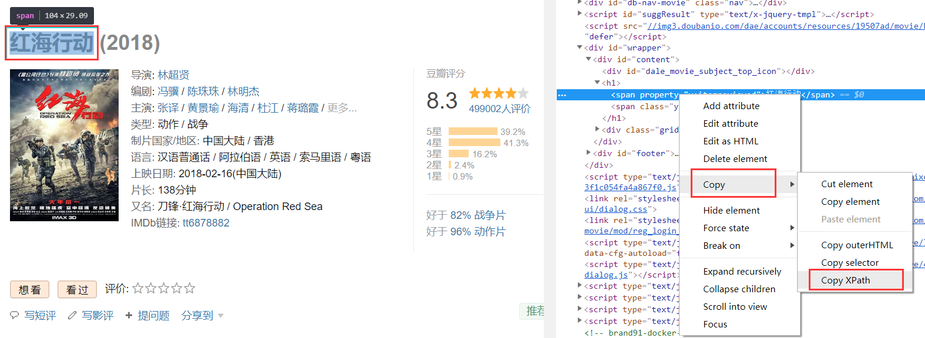Expand the div id db-nav-movie node

[x=580, y=3]
